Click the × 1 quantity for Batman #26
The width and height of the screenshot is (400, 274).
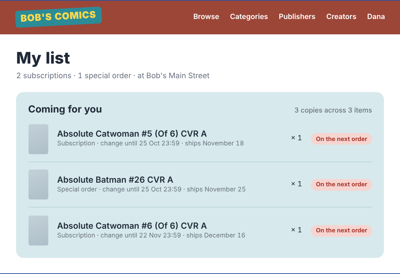click(297, 184)
